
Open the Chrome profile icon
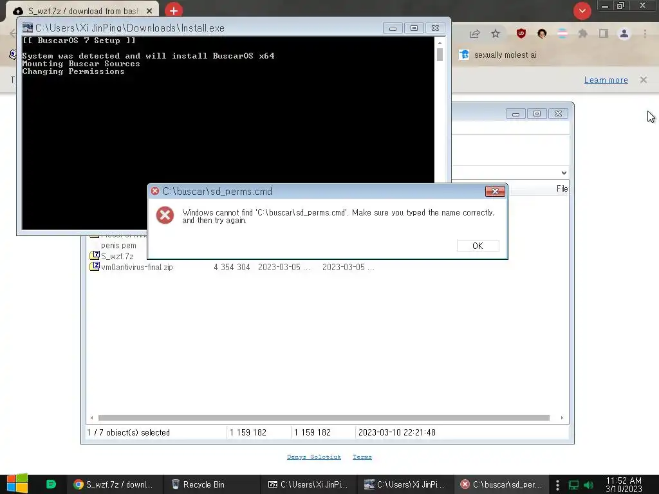click(x=624, y=33)
